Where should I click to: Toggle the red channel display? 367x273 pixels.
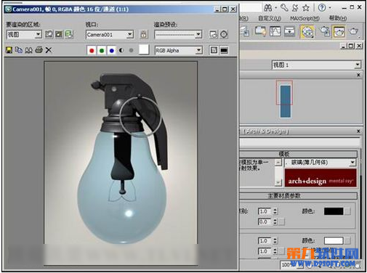(x=92, y=50)
